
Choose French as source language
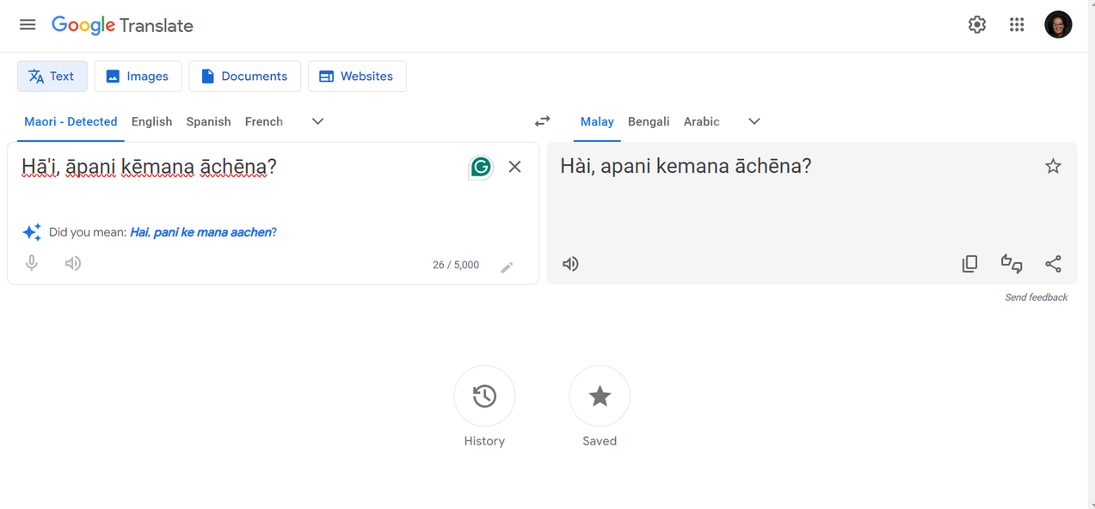(263, 121)
